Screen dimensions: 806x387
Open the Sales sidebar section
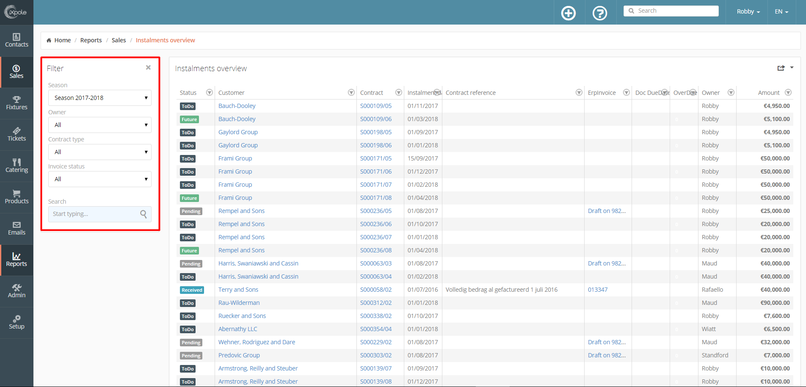(x=17, y=72)
